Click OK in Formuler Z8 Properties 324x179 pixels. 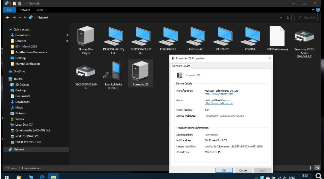pos(224,170)
